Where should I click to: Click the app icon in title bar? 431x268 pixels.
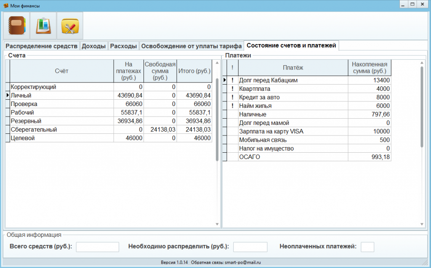click(5, 5)
